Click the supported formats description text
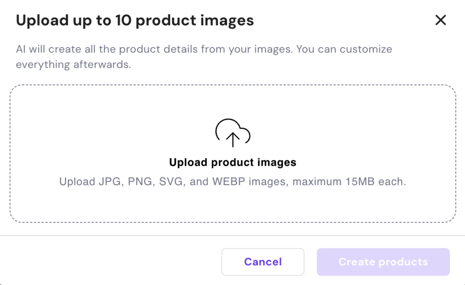 (232, 181)
